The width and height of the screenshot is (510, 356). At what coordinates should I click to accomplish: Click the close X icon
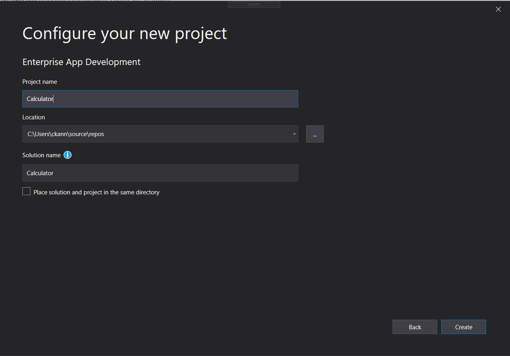click(498, 9)
